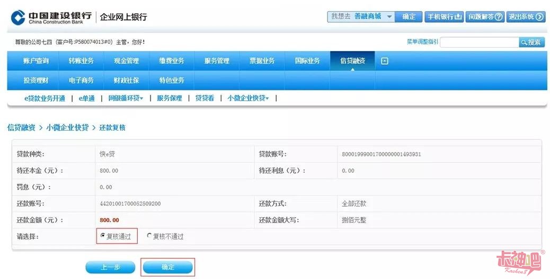Click 信贷融资 in the breadcrumb
550x279 pixels.
[x=21, y=128]
